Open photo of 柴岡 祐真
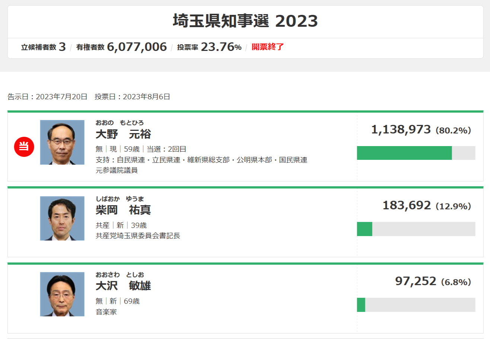 pos(62,218)
